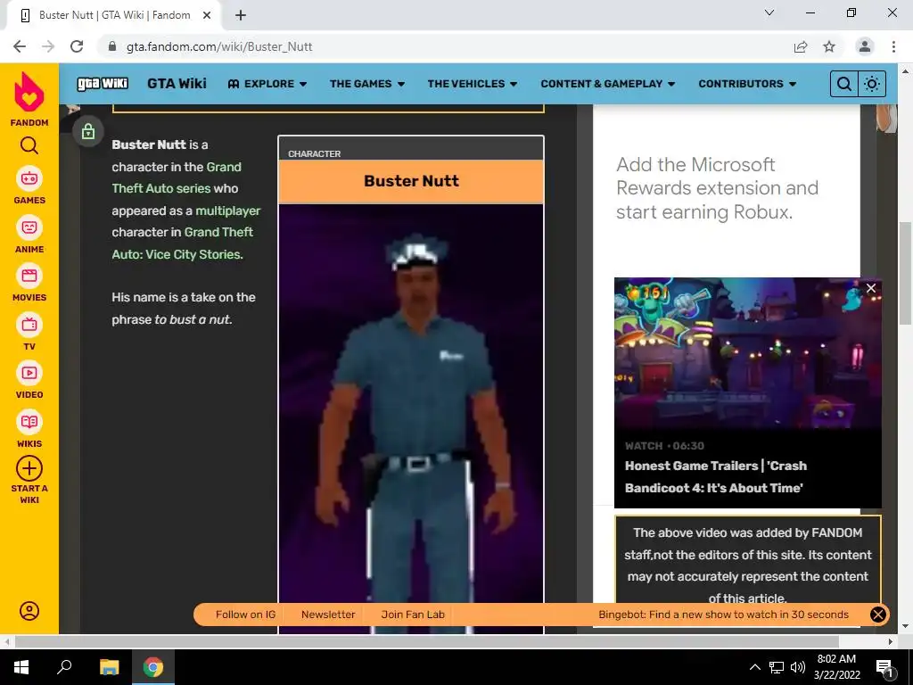Viewport: 913px width, 685px height.
Task: Close the Buster Nutt browser tab
Action: (206, 15)
